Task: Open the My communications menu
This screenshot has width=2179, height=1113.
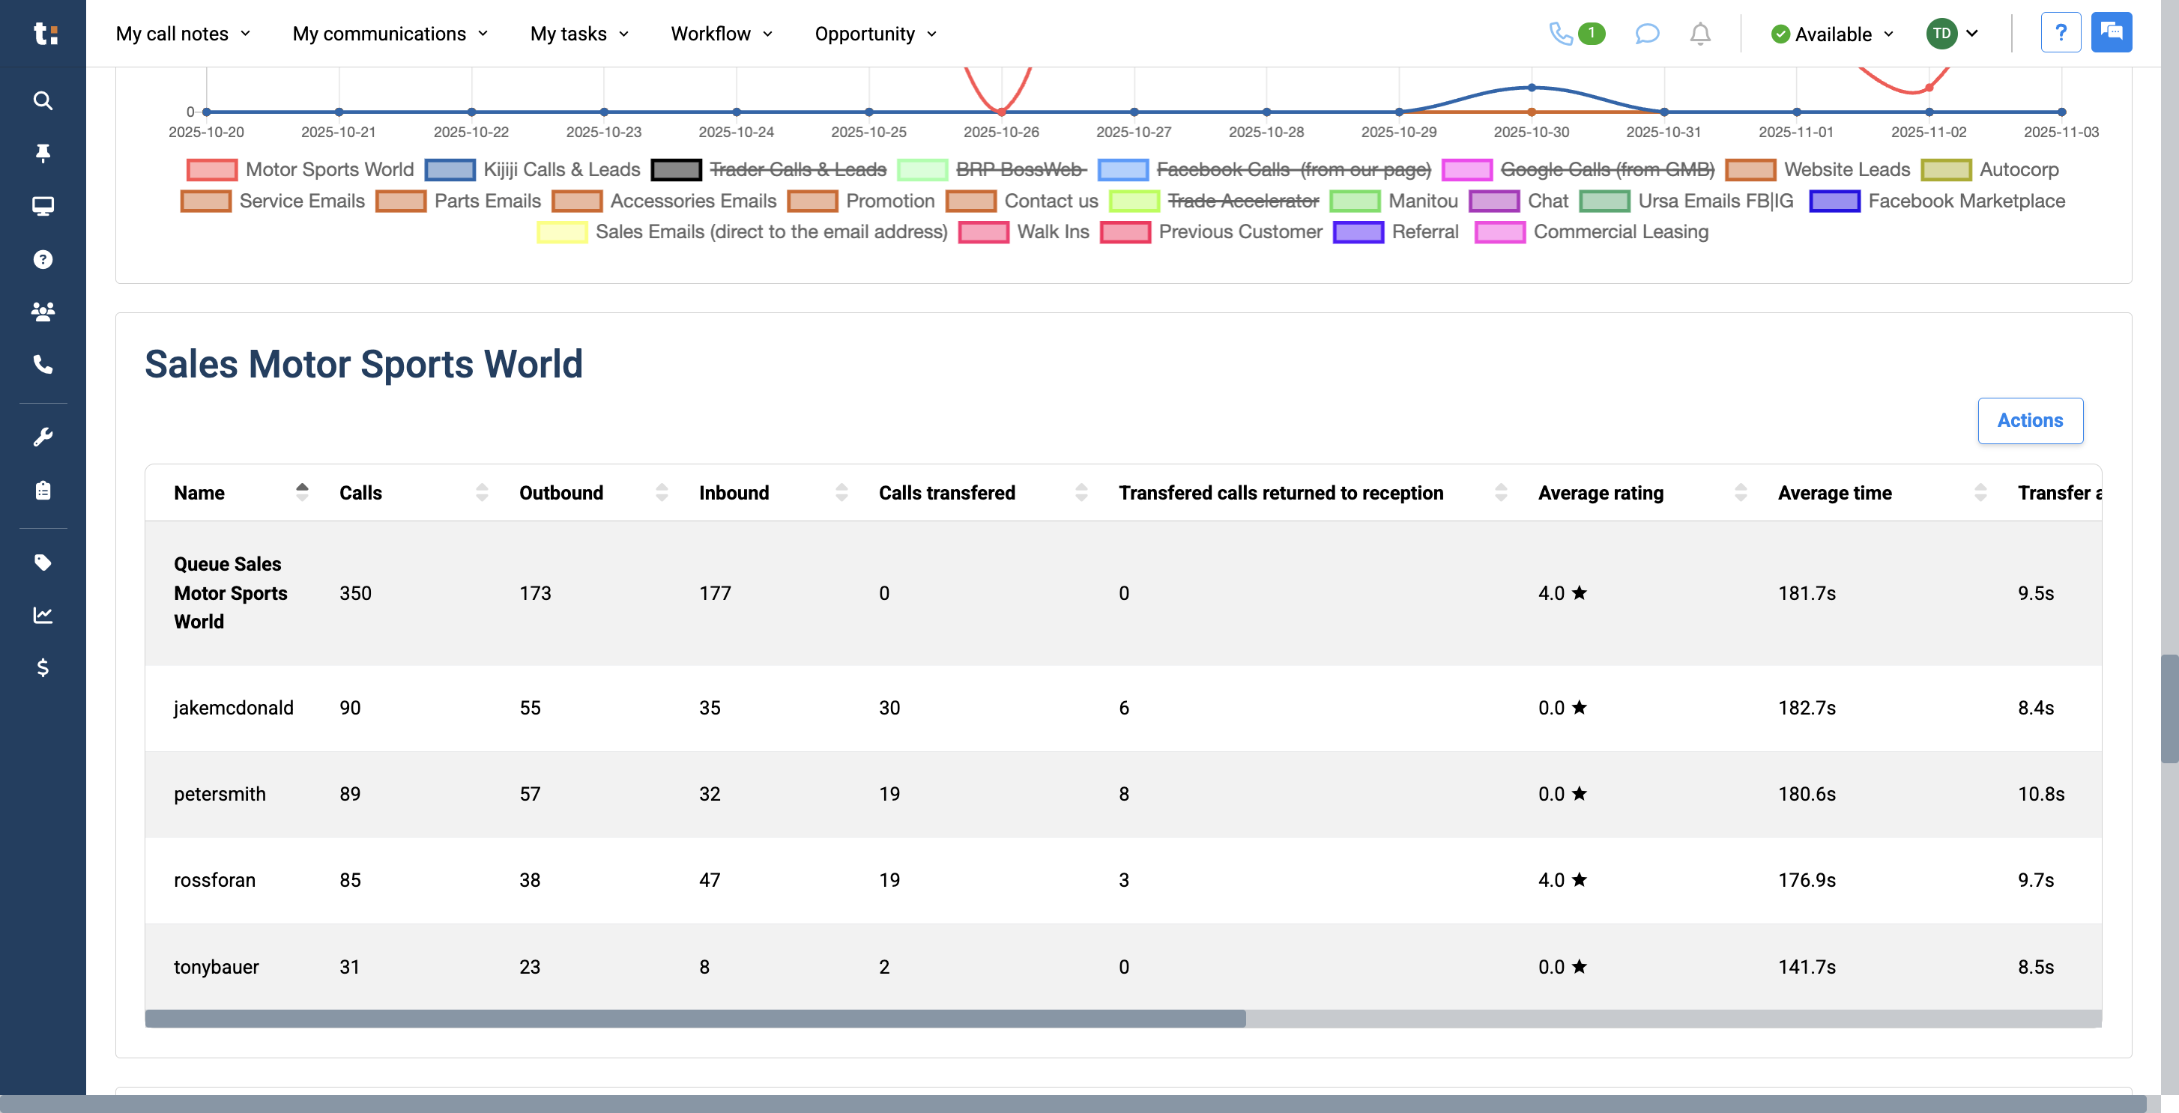Action: [x=389, y=34]
